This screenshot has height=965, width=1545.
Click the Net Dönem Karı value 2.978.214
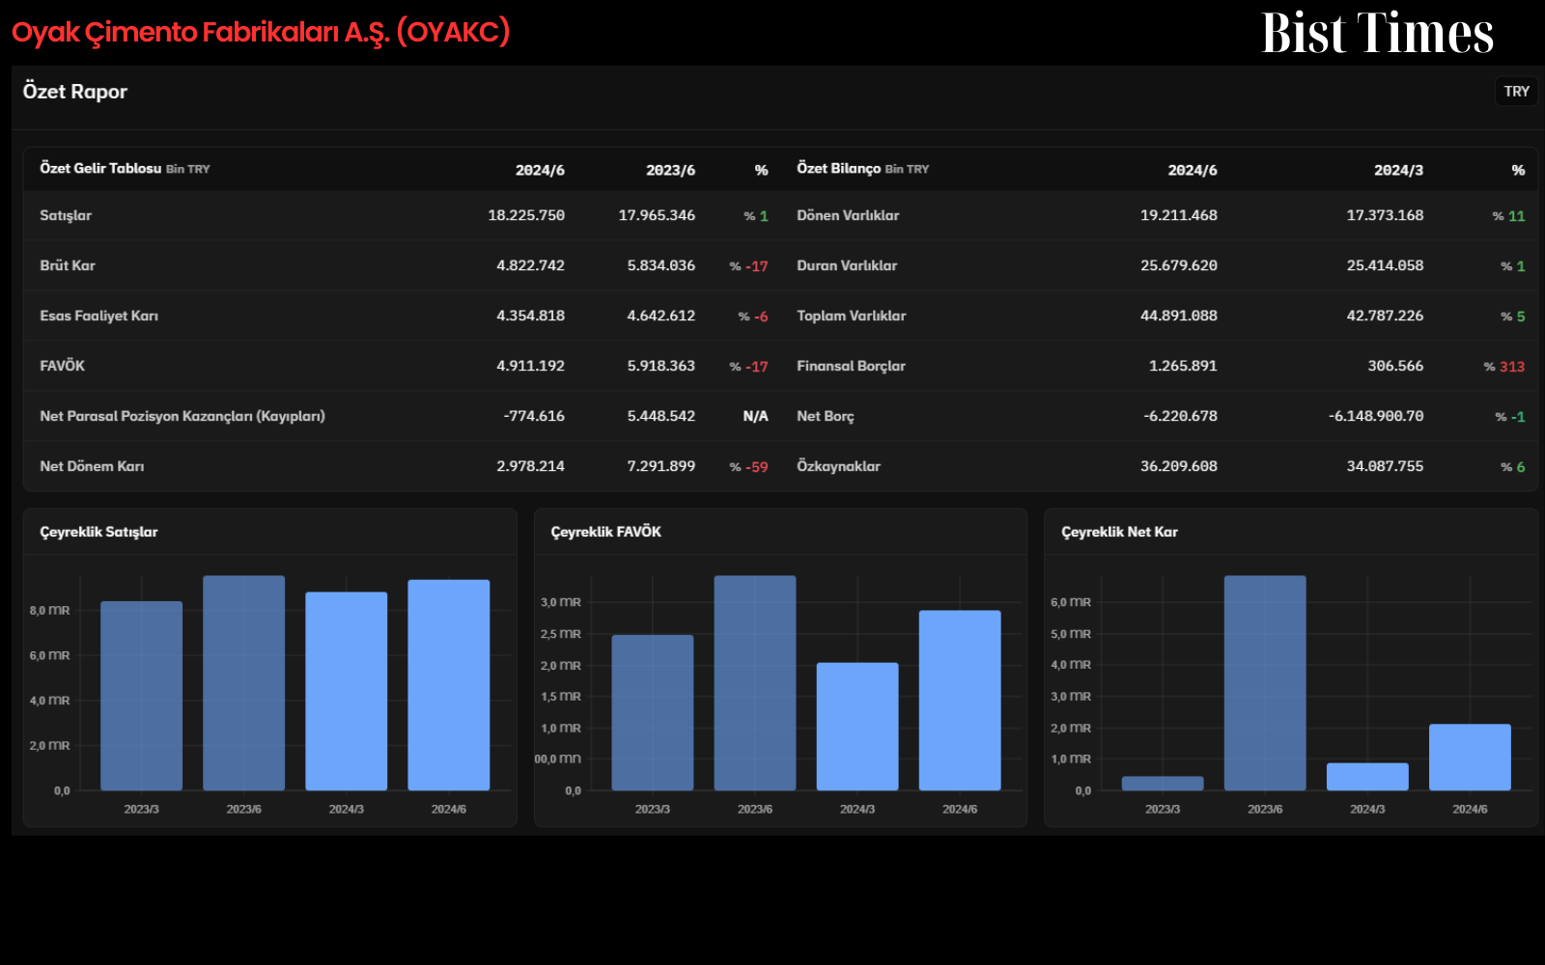coord(530,466)
